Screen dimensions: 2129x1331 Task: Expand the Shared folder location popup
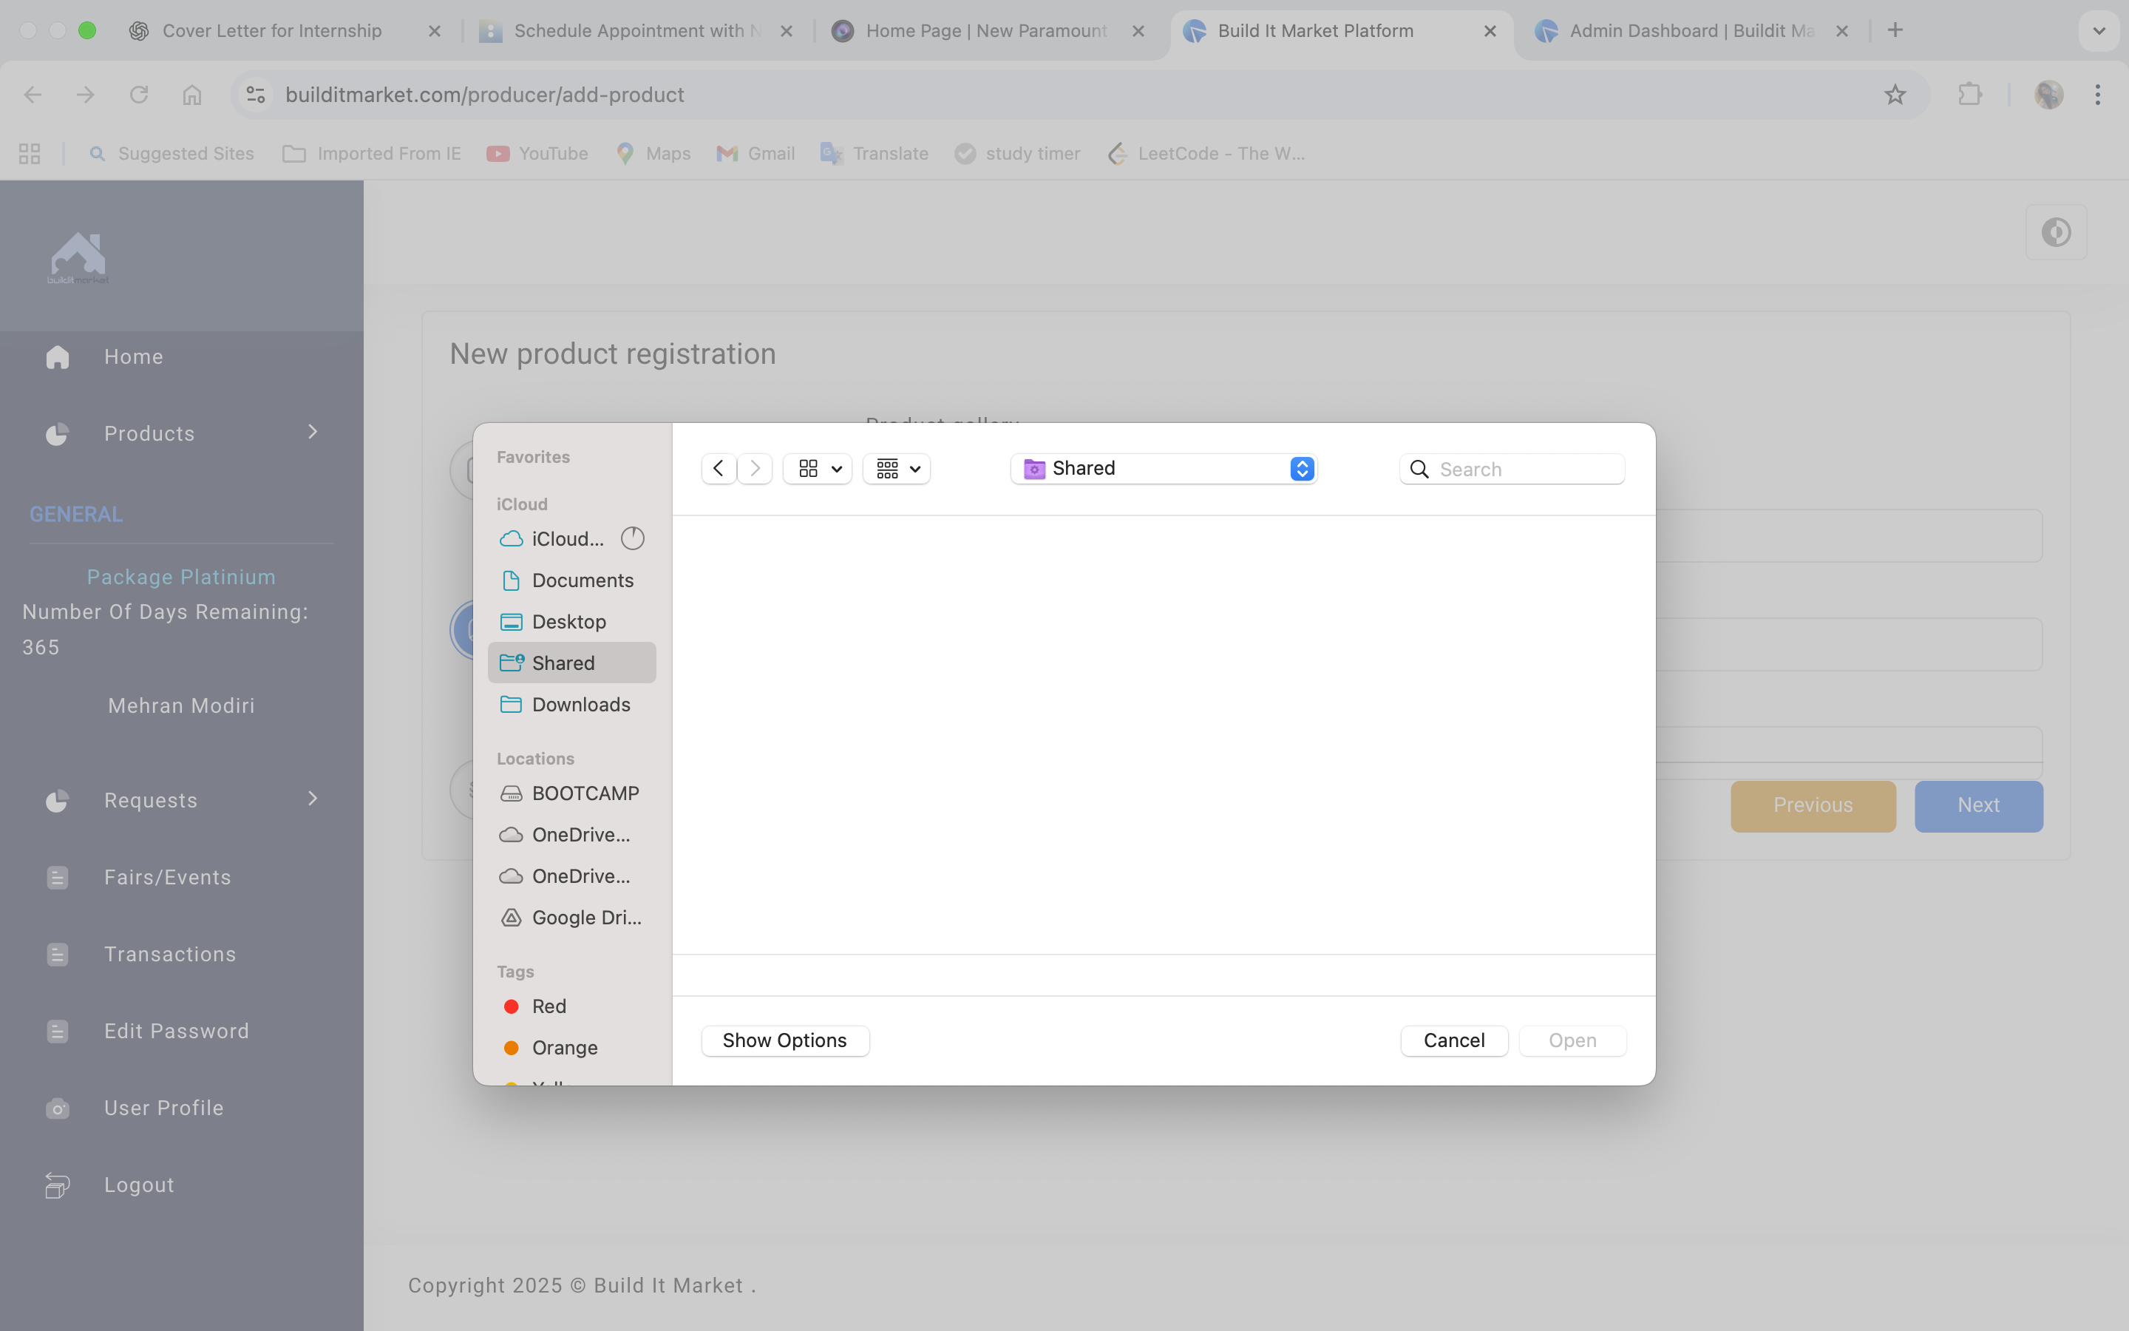(1301, 468)
